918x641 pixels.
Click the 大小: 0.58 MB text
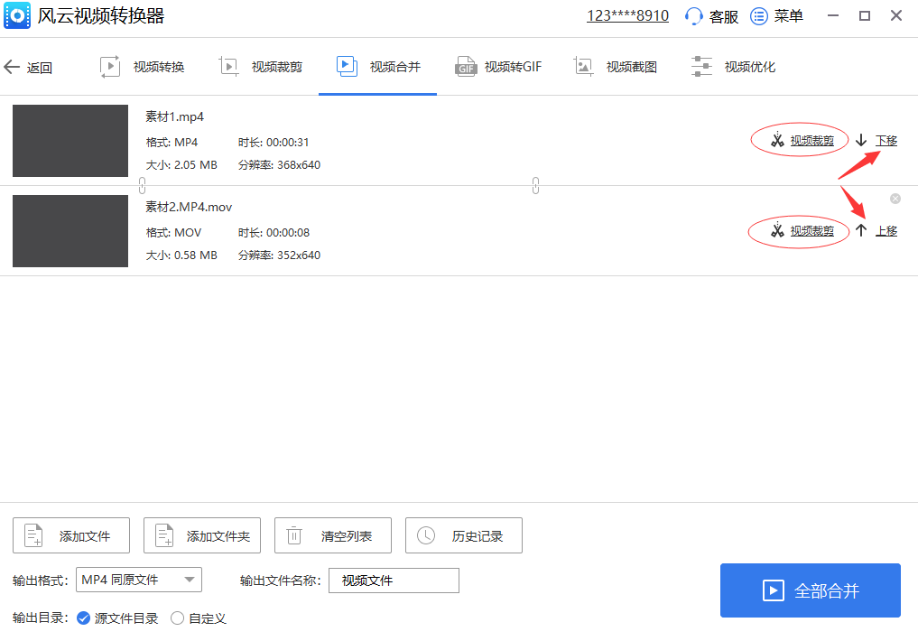pos(181,255)
